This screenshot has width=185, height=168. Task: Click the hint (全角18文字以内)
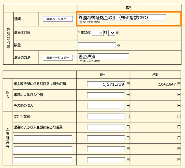tap(89, 22)
